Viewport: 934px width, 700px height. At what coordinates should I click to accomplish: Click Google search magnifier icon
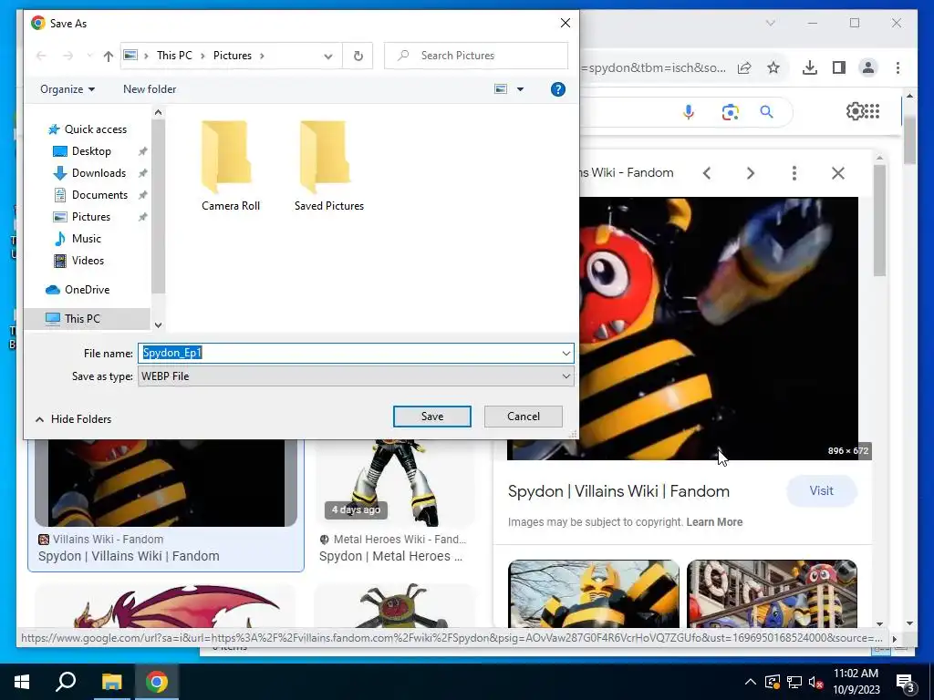pos(766,112)
